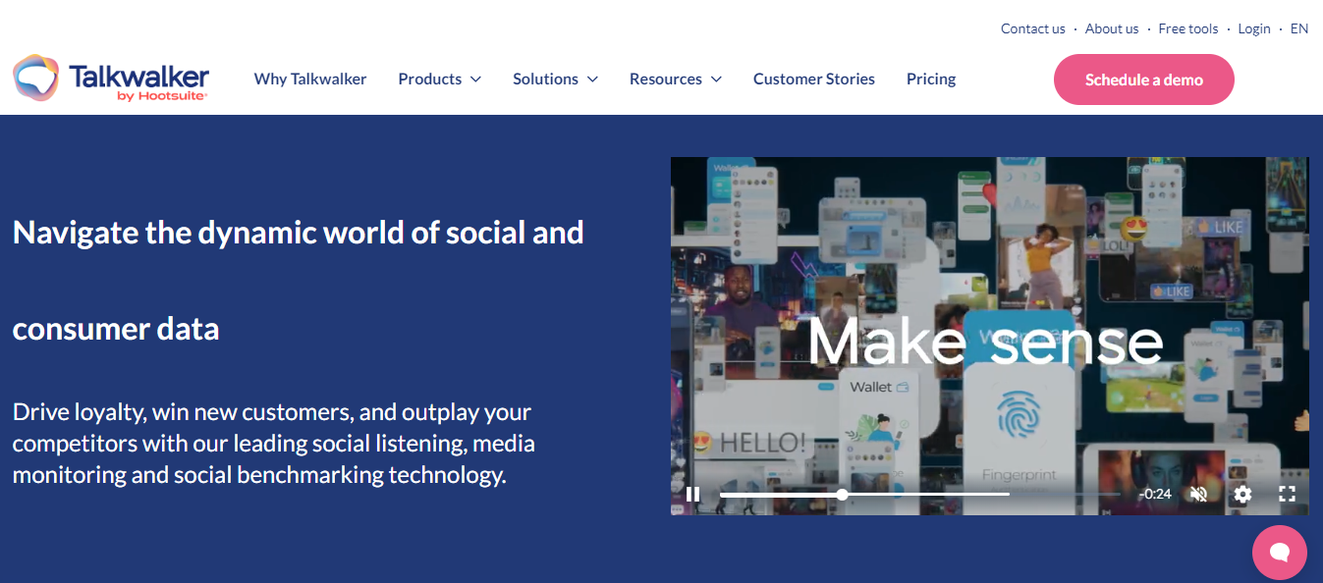Open the chat widget bubble

[x=1279, y=552]
